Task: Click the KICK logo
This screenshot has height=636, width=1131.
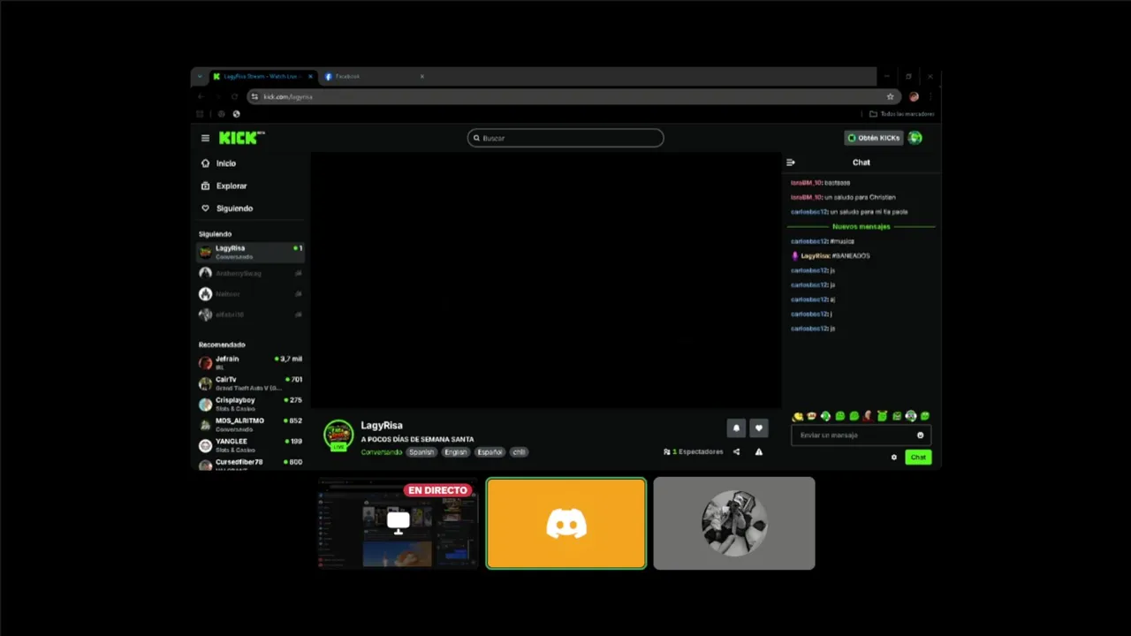Action: click(240, 138)
